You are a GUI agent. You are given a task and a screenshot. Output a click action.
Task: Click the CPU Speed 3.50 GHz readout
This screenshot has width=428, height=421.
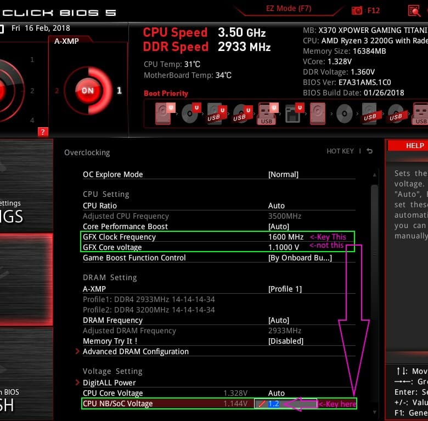click(204, 32)
